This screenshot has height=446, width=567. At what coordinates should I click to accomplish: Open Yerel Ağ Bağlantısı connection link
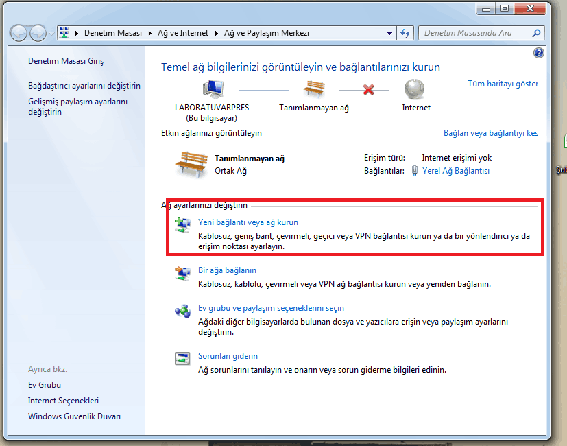456,171
